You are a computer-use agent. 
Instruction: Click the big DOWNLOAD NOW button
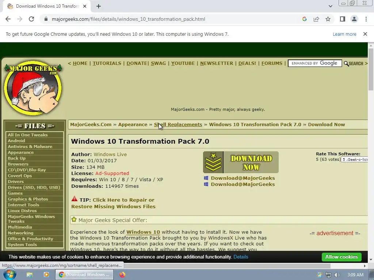[x=241, y=162]
